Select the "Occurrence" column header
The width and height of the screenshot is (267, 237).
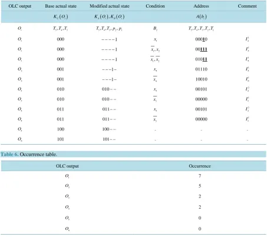[200, 166]
